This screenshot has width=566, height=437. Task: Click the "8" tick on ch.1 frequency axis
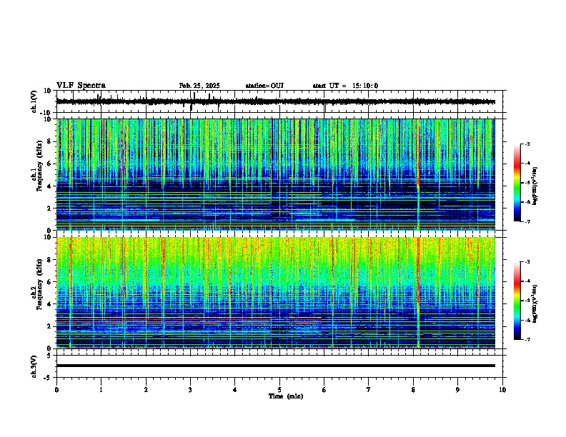click(50, 141)
